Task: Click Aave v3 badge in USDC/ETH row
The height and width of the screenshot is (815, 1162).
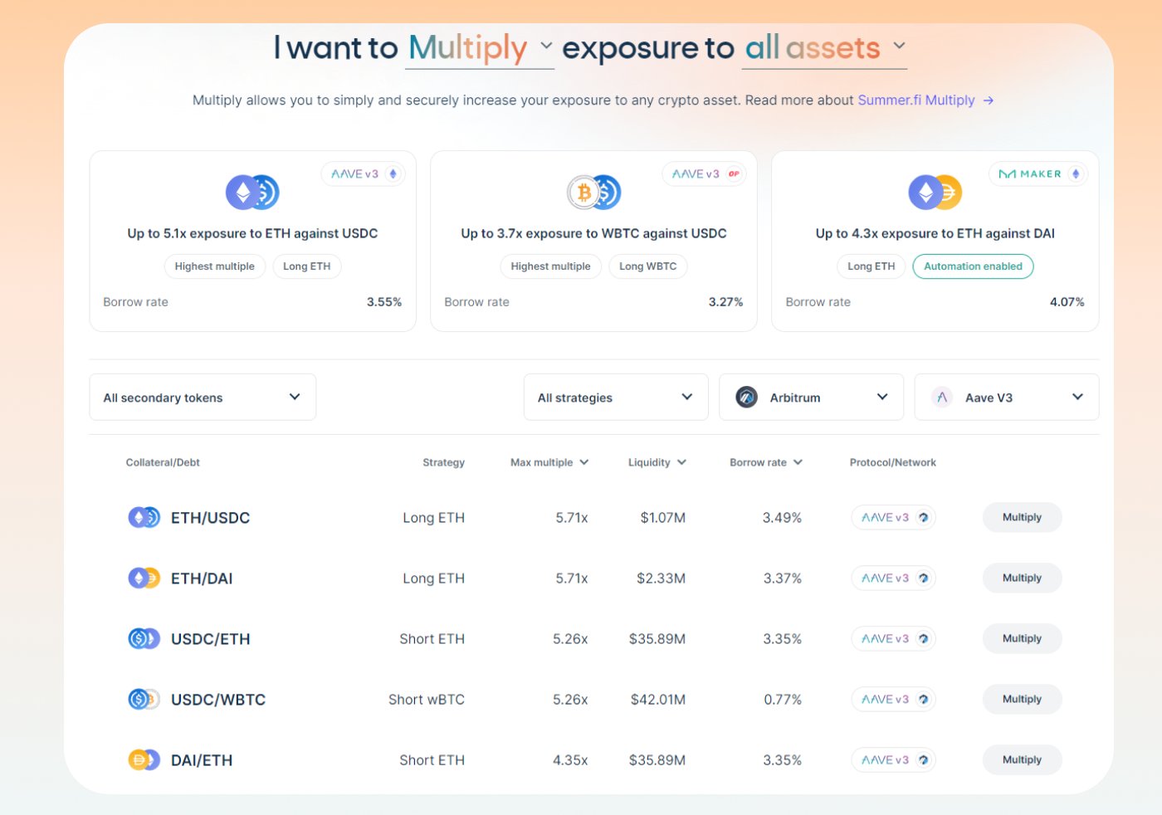Action: tap(893, 639)
